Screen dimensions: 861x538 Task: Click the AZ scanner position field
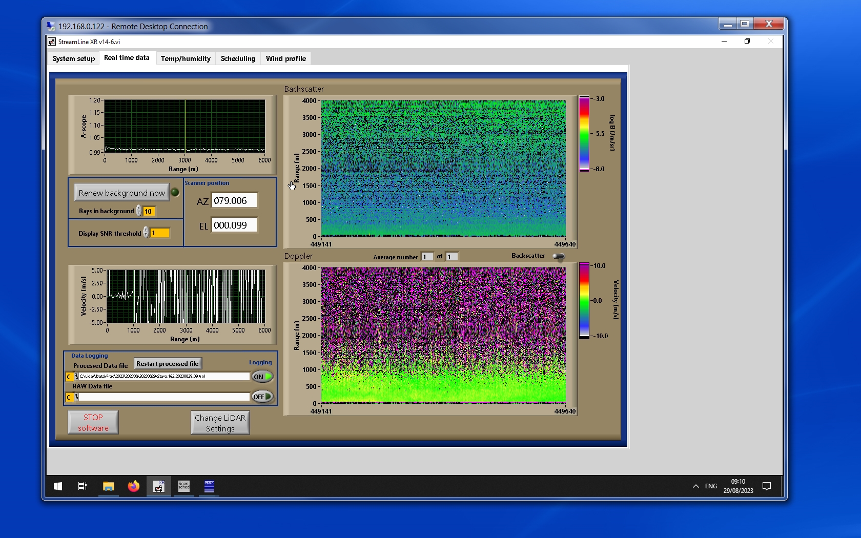(x=234, y=201)
